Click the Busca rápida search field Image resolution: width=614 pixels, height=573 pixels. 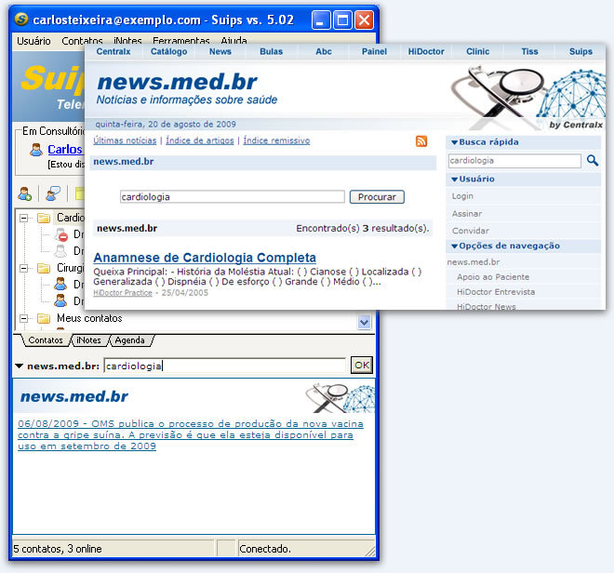[x=514, y=161]
